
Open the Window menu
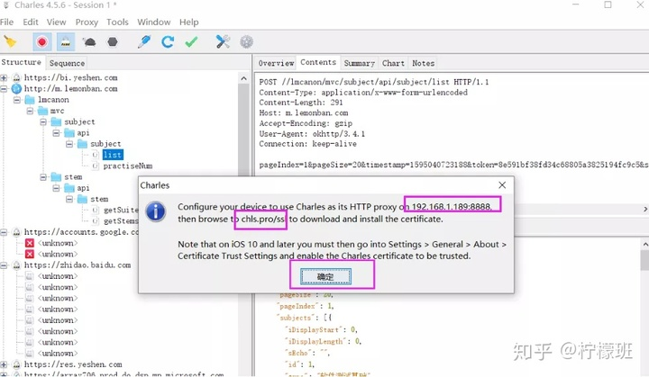click(154, 22)
